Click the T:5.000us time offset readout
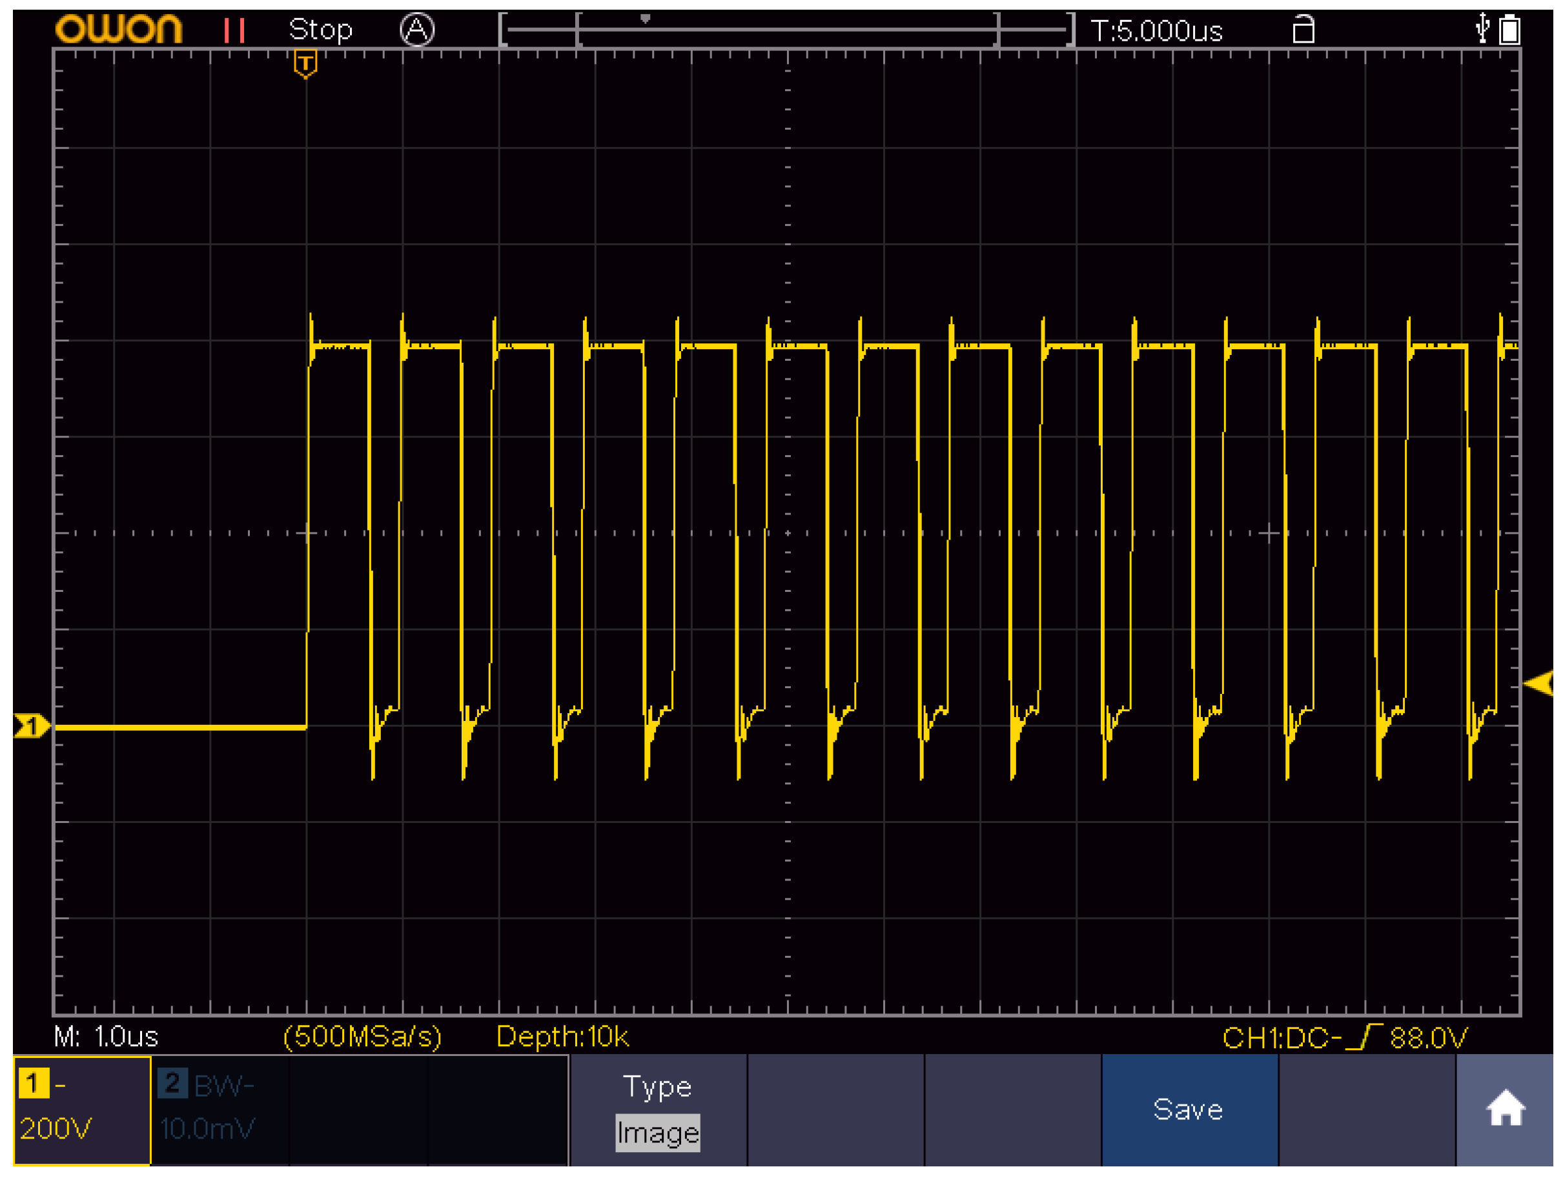Image resolution: width=1563 pixels, height=1178 pixels. click(x=1156, y=31)
